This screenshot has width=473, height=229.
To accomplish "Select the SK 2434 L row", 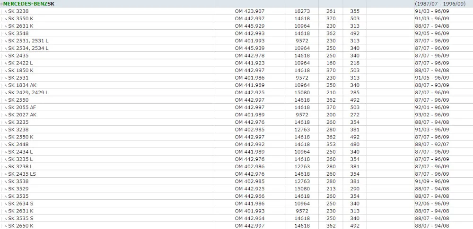I will click(20, 152).
